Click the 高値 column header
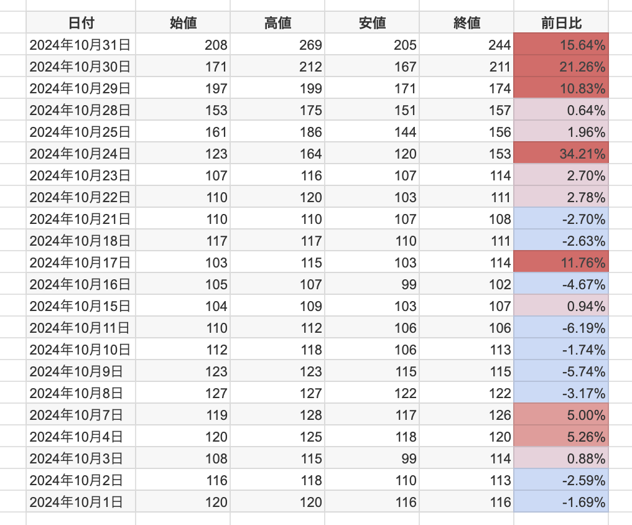 [277, 23]
